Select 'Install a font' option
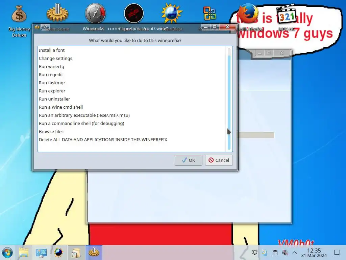The image size is (346, 260). [x=131, y=50]
